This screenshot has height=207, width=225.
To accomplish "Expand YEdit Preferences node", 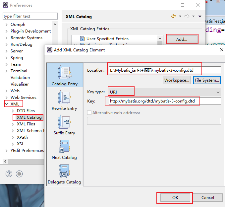I will click(x=6, y=151).
